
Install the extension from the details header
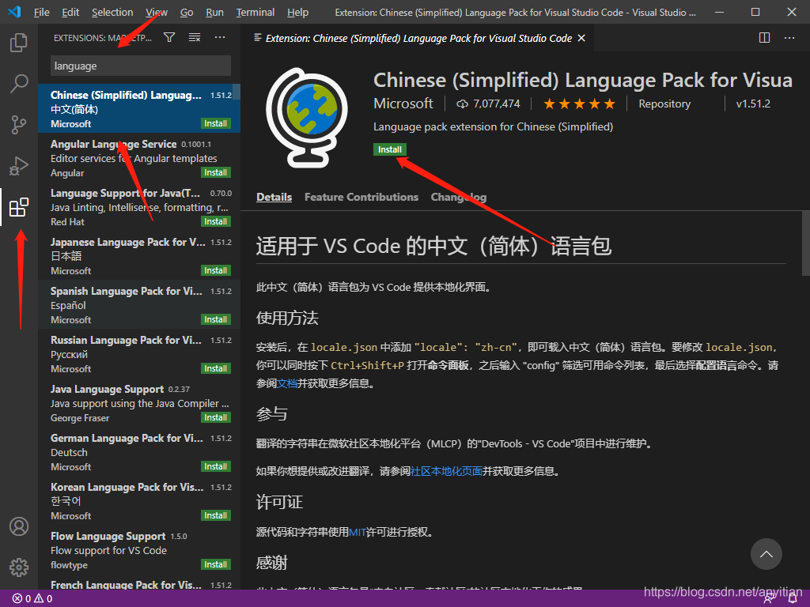coord(389,149)
